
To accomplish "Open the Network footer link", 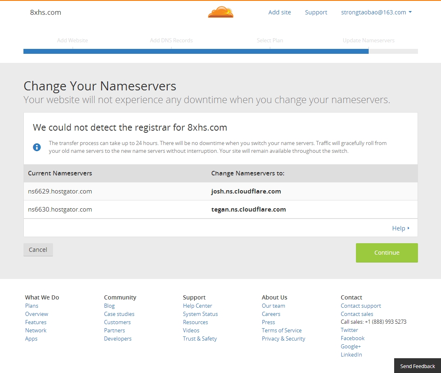I will click(x=36, y=330).
